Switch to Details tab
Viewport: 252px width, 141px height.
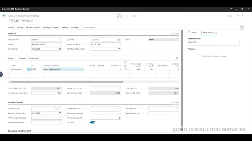click(192, 32)
